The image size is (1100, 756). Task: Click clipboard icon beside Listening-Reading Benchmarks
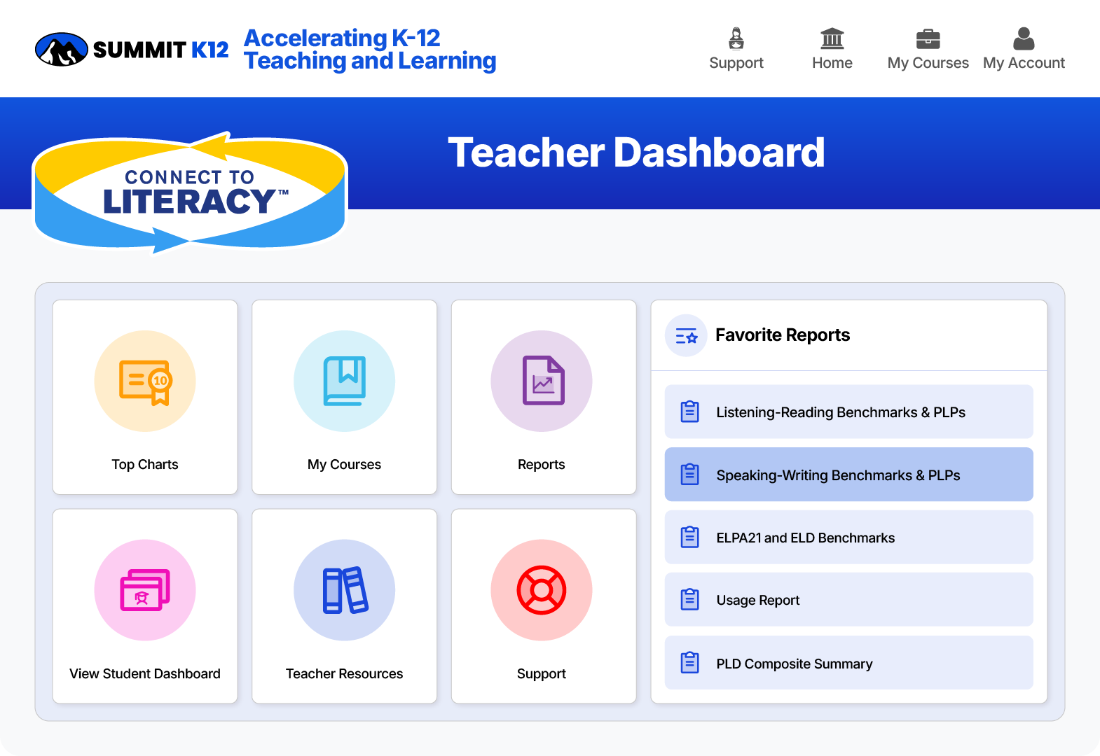[x=690, y=412]
